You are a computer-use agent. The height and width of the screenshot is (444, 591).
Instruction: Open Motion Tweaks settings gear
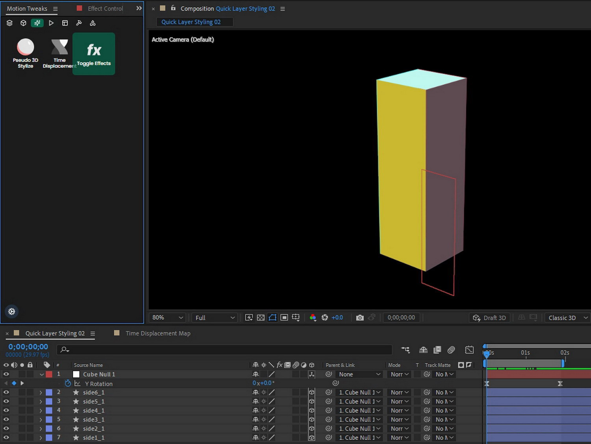[12, 311]
